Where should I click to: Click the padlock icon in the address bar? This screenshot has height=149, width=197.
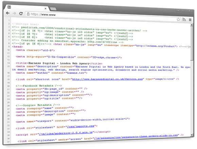[28, 14]
